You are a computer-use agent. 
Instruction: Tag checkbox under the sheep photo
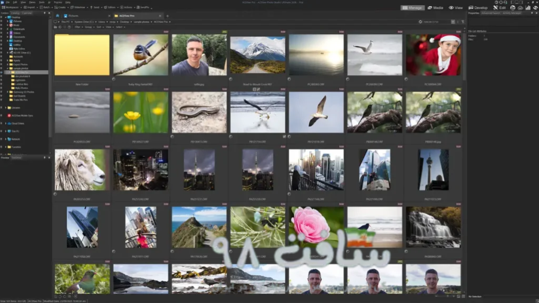point(55,194)
